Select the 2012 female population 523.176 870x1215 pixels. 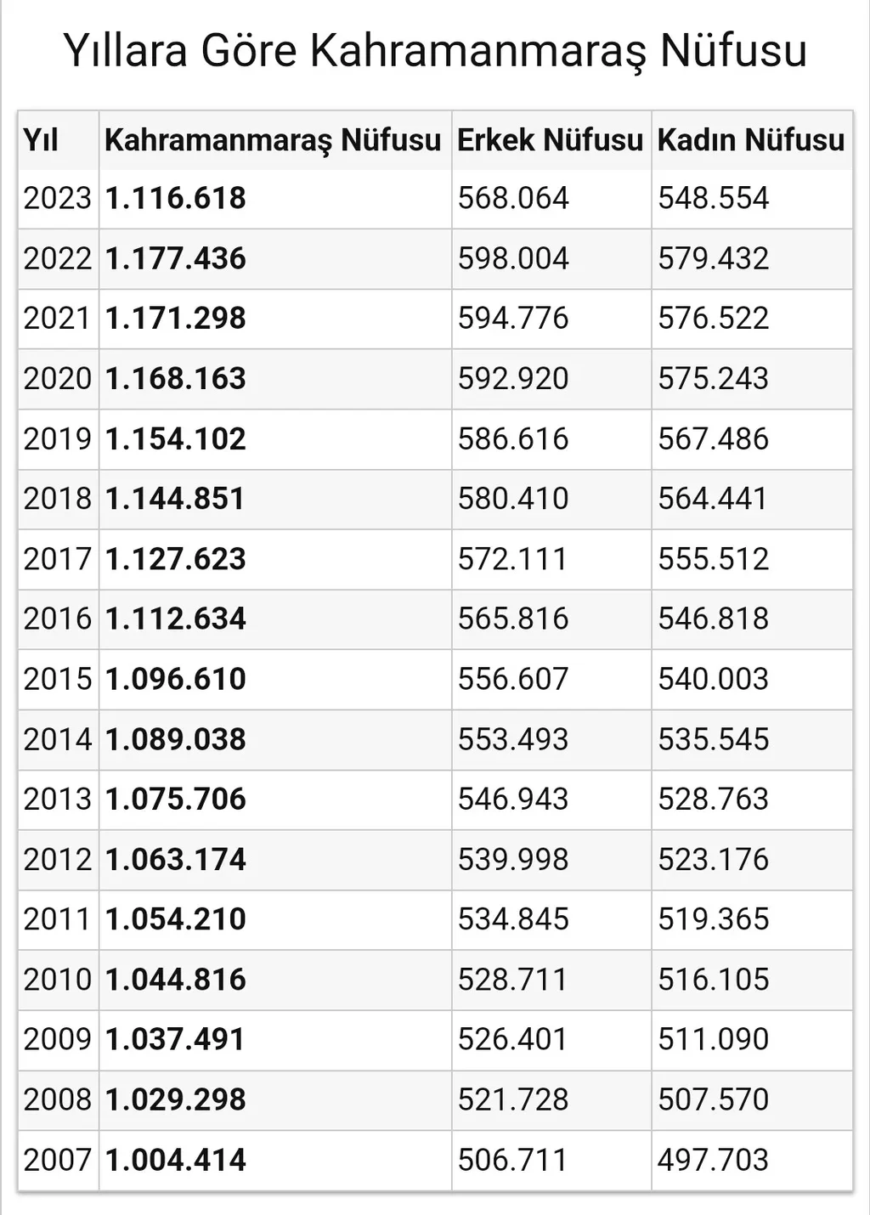713,859
